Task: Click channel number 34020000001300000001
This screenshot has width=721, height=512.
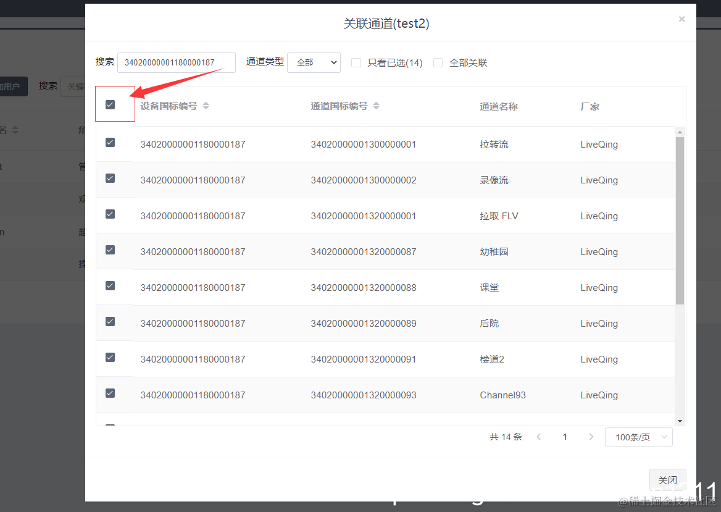Action: click(x=363, y=145)
